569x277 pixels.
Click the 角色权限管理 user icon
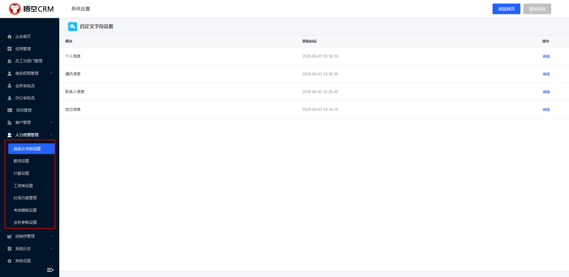[9, 73]
